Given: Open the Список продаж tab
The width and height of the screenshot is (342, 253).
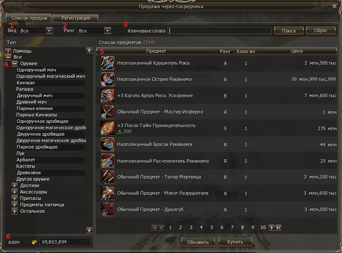Looking at the screenshot, I should pos(29,18).
